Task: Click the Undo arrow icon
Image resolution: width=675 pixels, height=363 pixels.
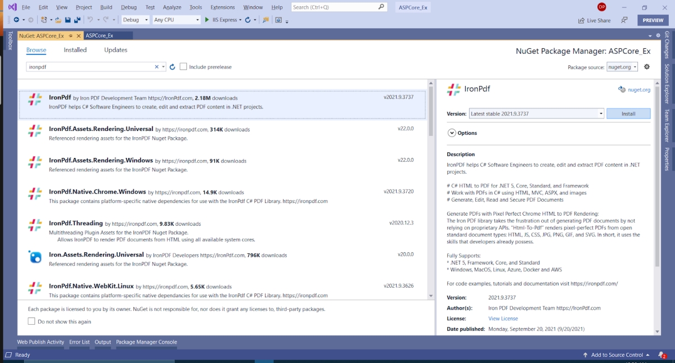Action: tap(90, 20)
